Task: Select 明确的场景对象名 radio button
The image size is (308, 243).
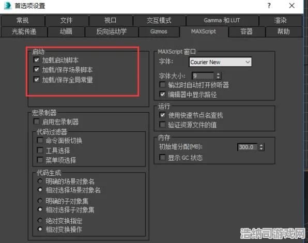Action: click(40, 181)
